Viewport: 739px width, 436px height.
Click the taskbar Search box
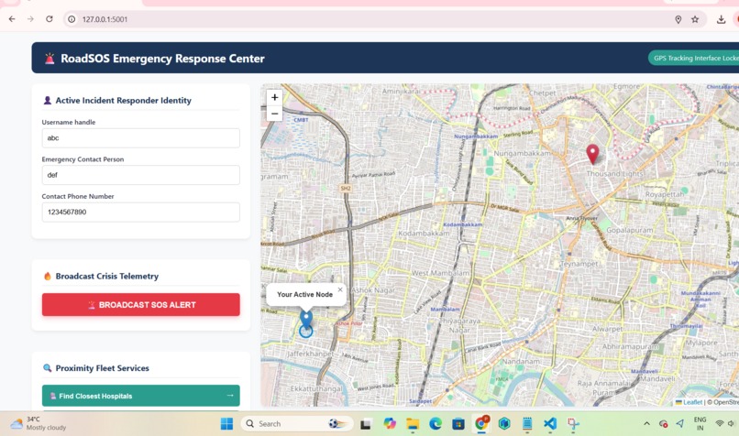[296, 424]
